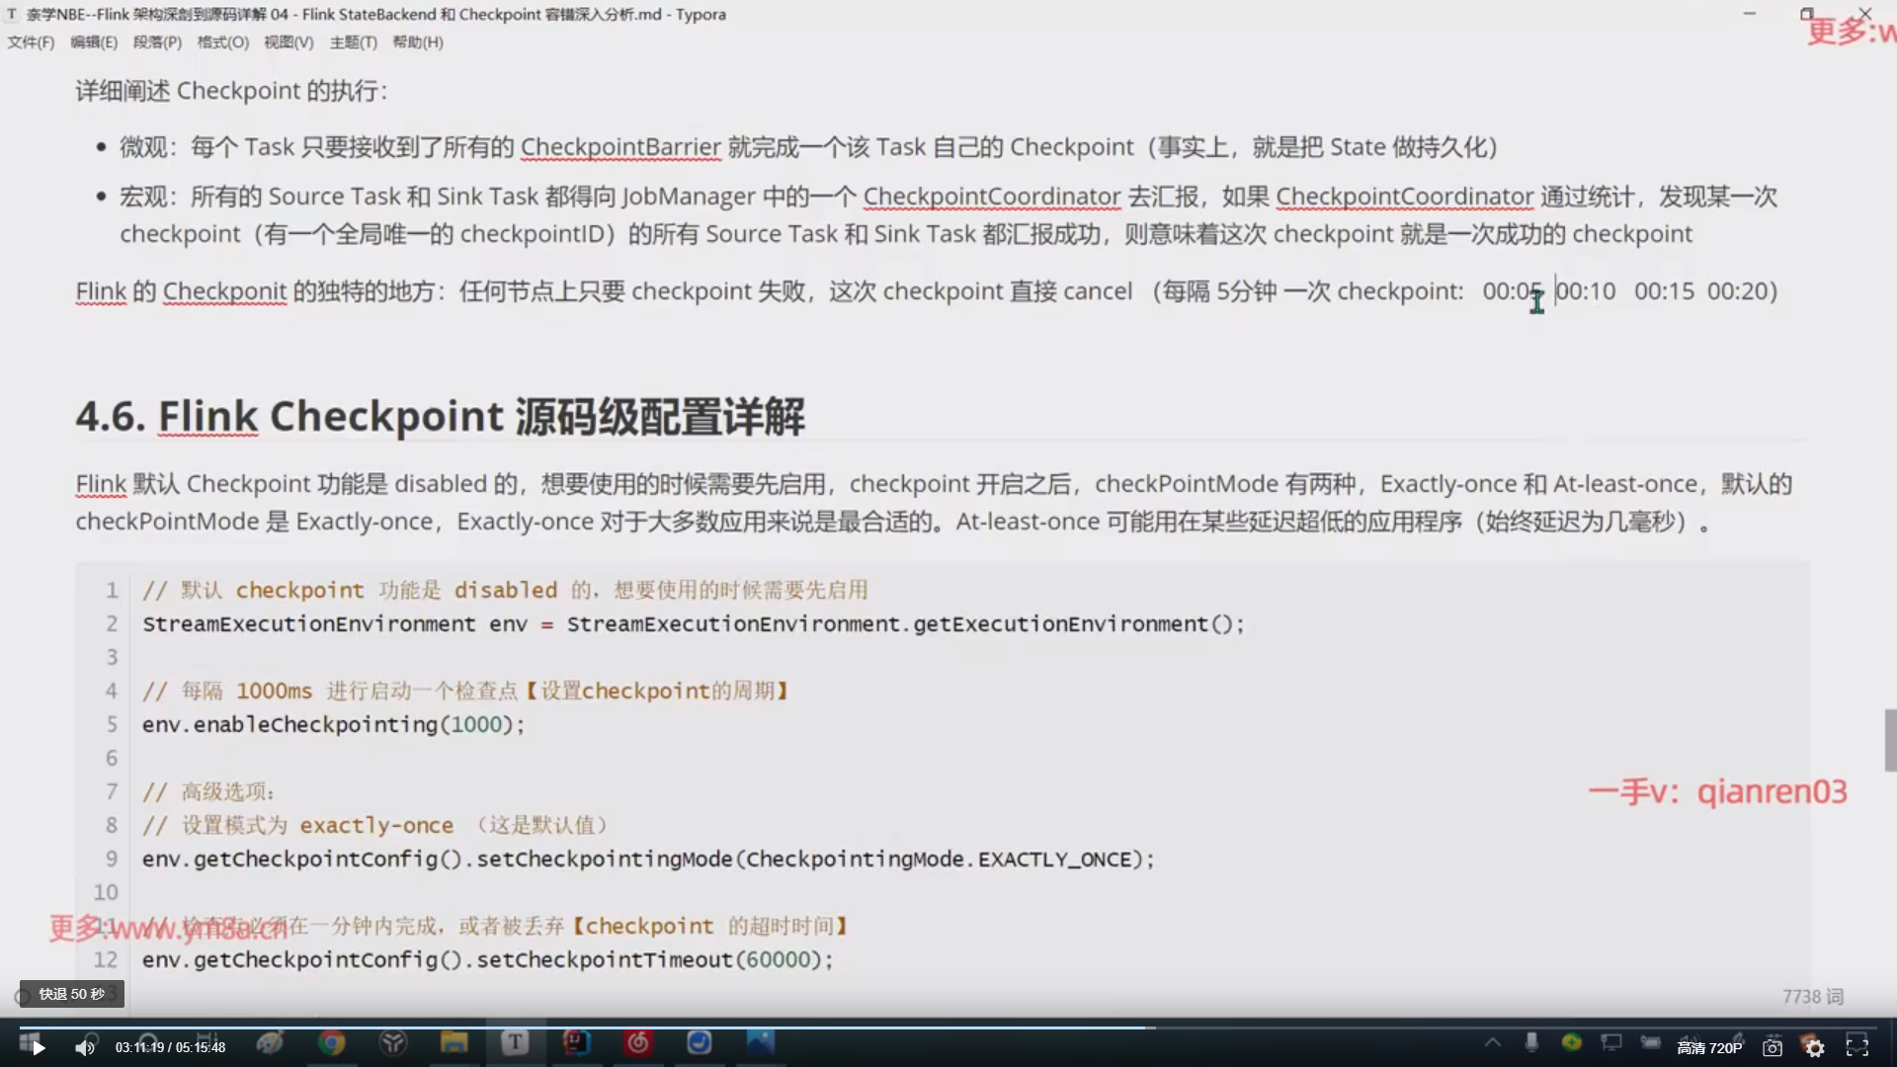The height and width of the screenshot is (1067, 1897).
Task: Open the File Explorer folder icon
Action: 454,1043
